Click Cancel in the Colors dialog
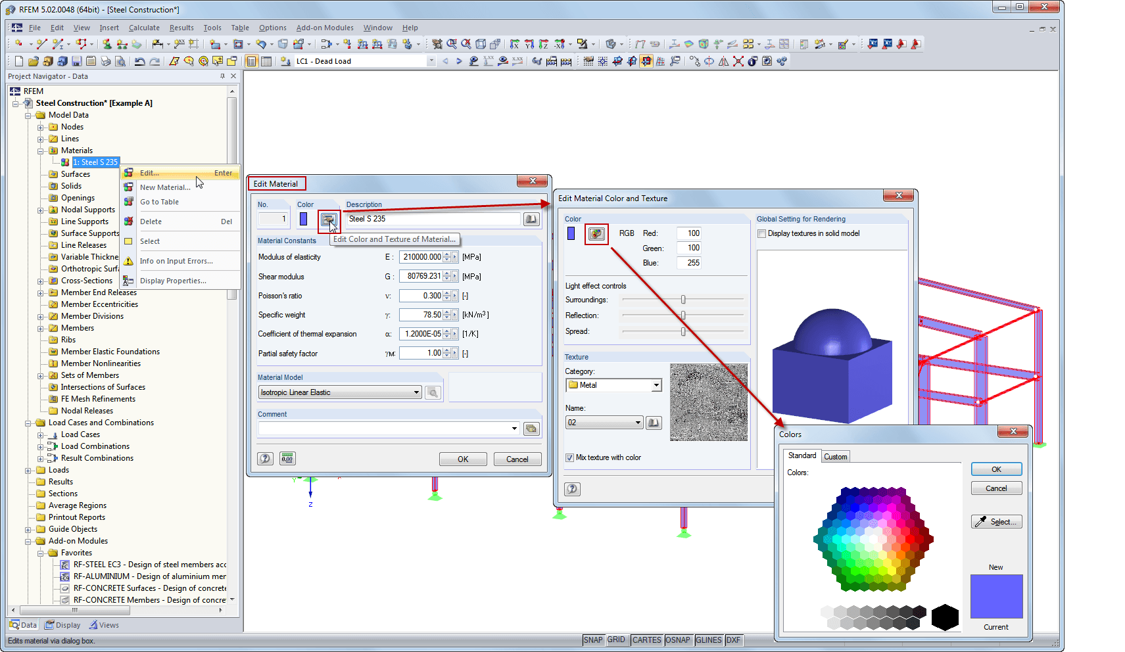The height and width of the screenshot is (652, 1125). 996,488
